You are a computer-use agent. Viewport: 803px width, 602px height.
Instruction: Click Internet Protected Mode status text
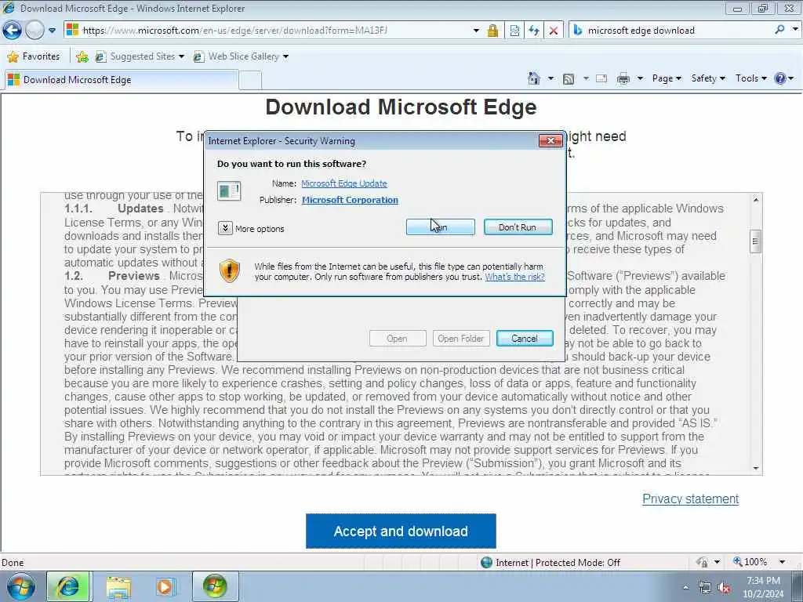coord(558,563)
